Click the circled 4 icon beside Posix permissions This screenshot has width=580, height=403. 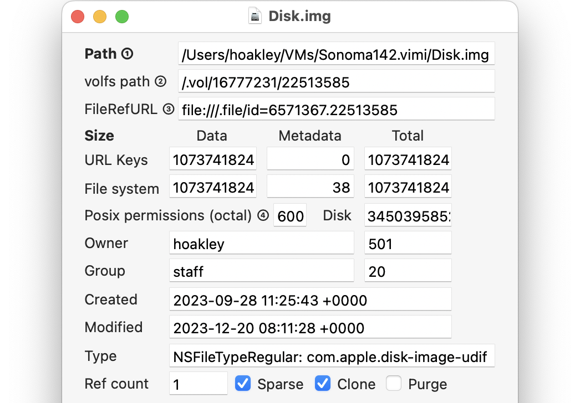click(263, 216)
